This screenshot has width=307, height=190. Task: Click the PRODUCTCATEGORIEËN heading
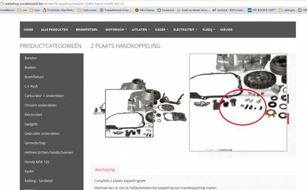[x=50, y=46]
